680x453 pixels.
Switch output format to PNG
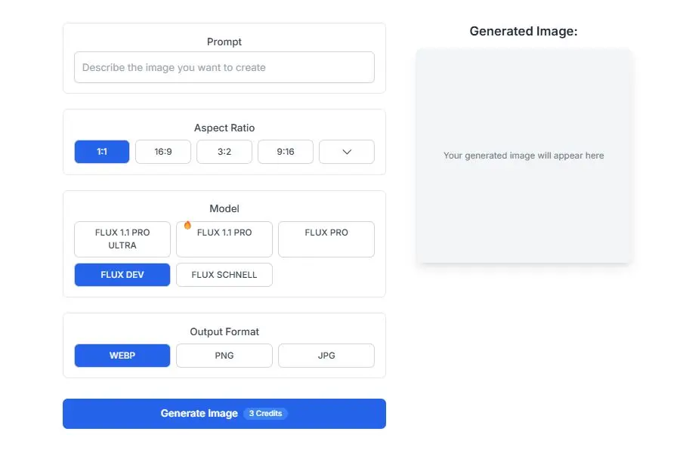(x=224, y=355)
